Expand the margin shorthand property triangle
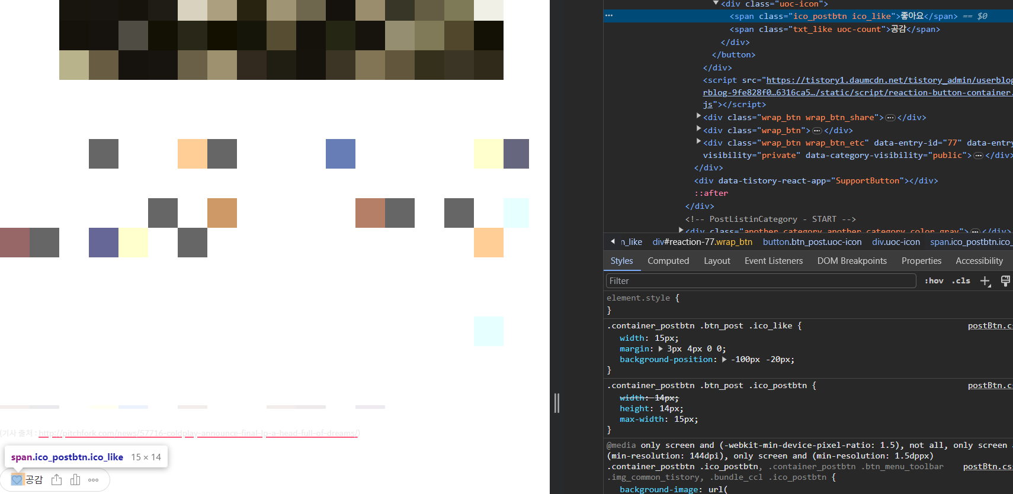The height and width of the screenshot is (494, 1013). [661, 349]
